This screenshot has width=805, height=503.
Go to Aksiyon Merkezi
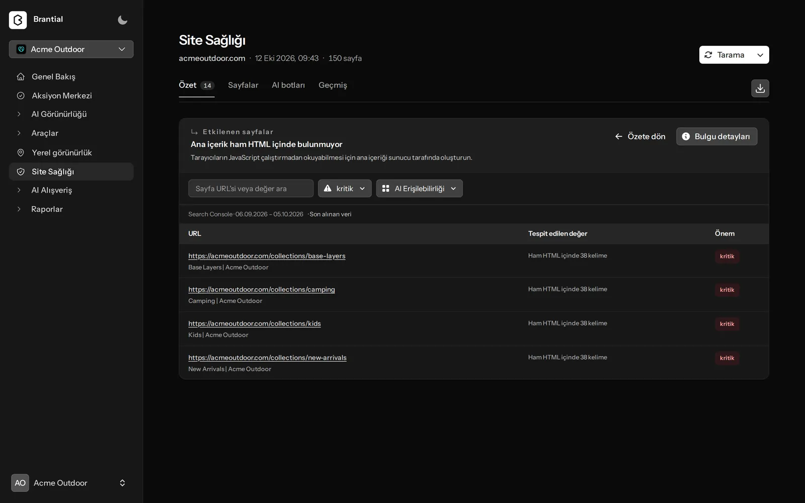[71, 96]
